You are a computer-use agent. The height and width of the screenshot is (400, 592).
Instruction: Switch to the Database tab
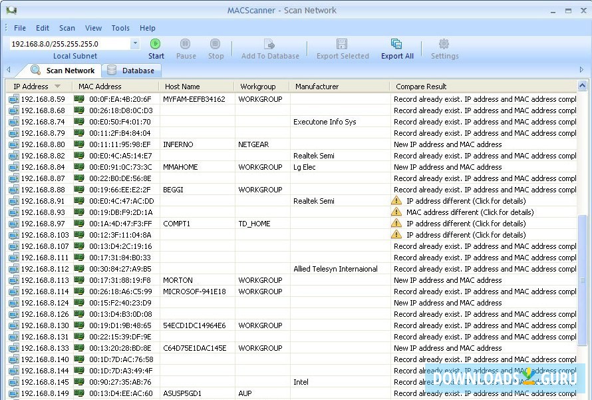click(132, 71)
